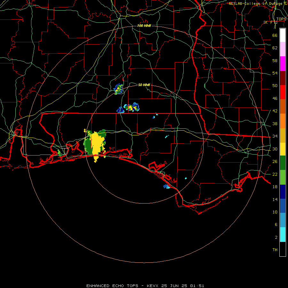Click the light pink legend swatch
Image resolution: width=288 pixels, height=288 pixels.
[x=283, y=49]
